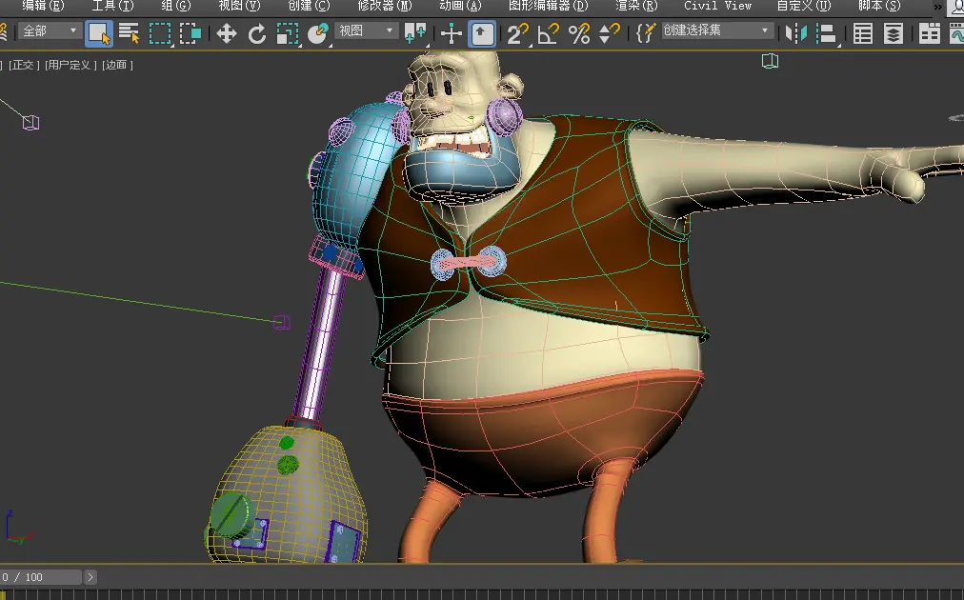Toggle the 2D snaps button
The width and height of the screenshot is (964, 600).
[517, 34]
